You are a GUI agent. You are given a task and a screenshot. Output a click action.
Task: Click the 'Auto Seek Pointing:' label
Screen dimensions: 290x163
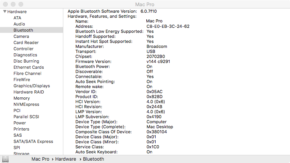95,81
